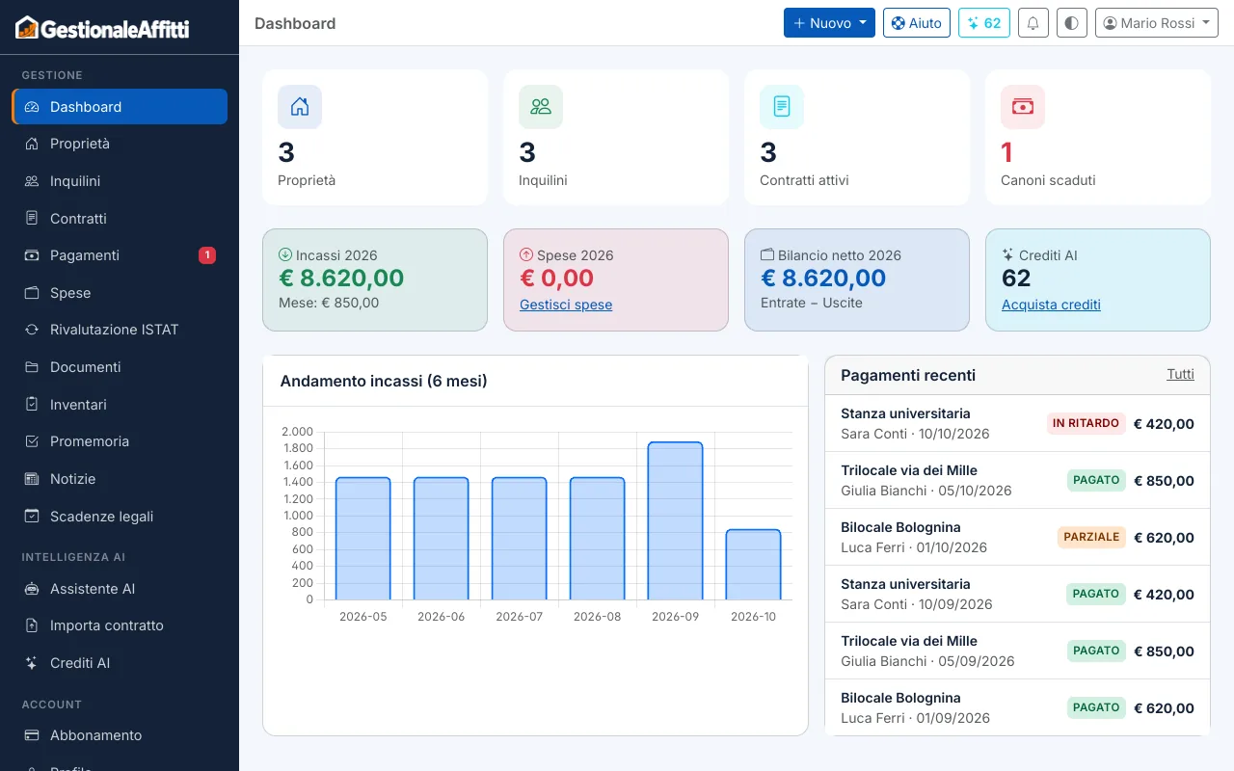Click the Rivalutazione ISTAT refresh icon
This screenshot has width=1234, height=771.
tap(32, 330)
